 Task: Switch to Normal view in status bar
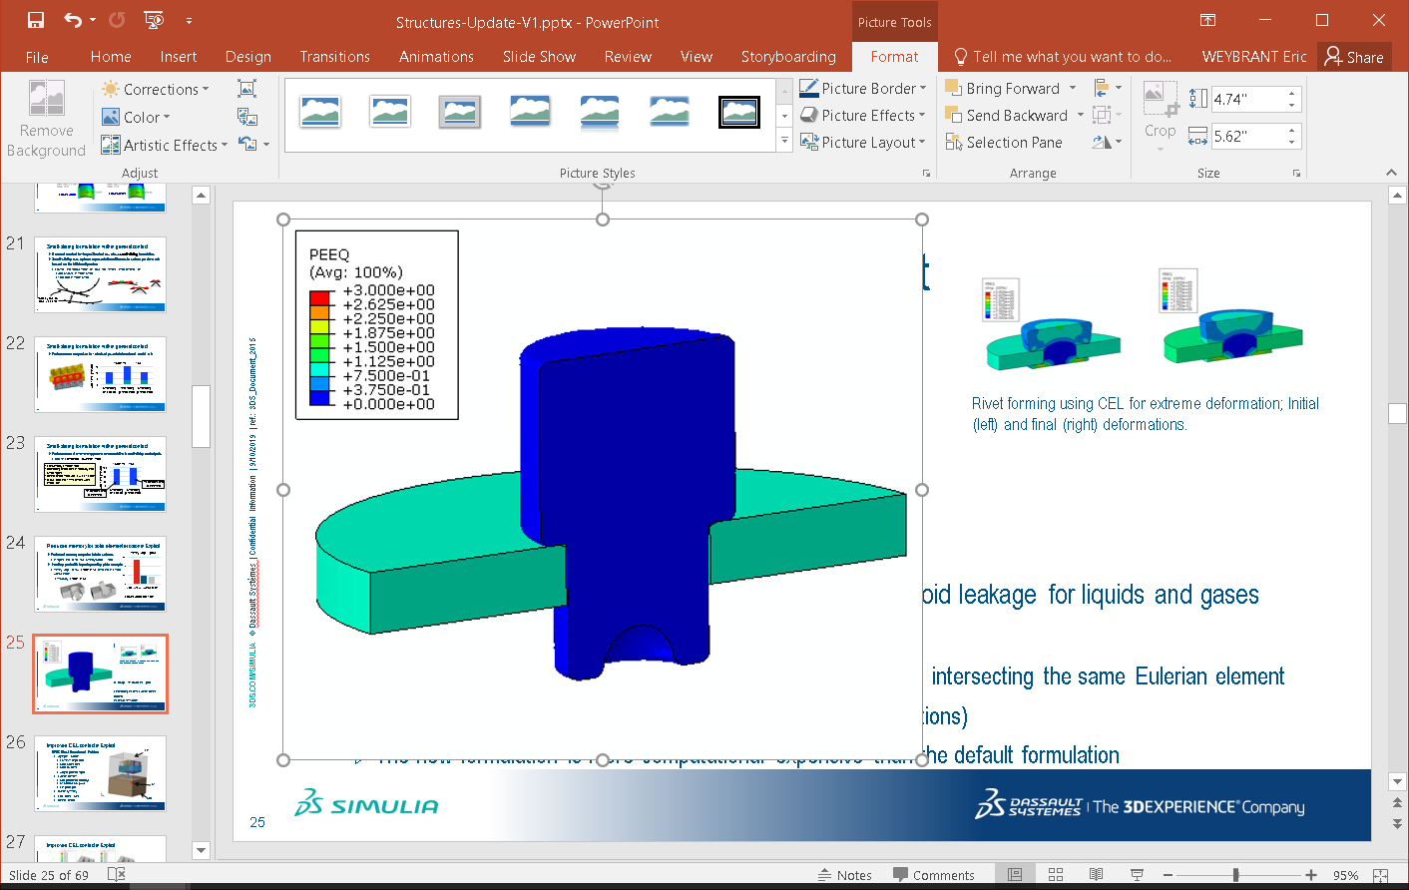click(x=1015, y=875)
